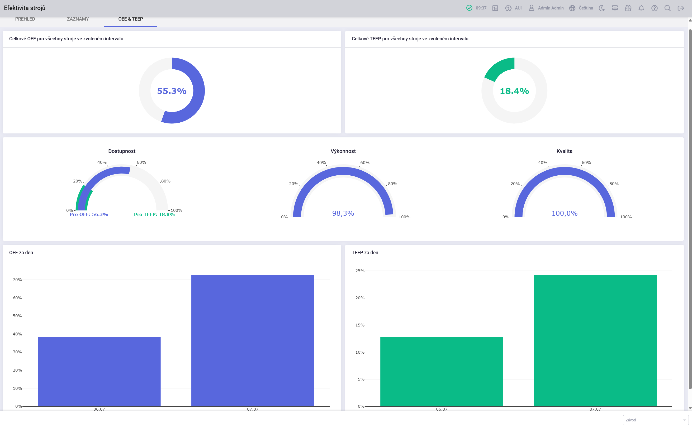
Task: Open the Čeština language selector
Action: pyautogui.click(x=581, y=8)
